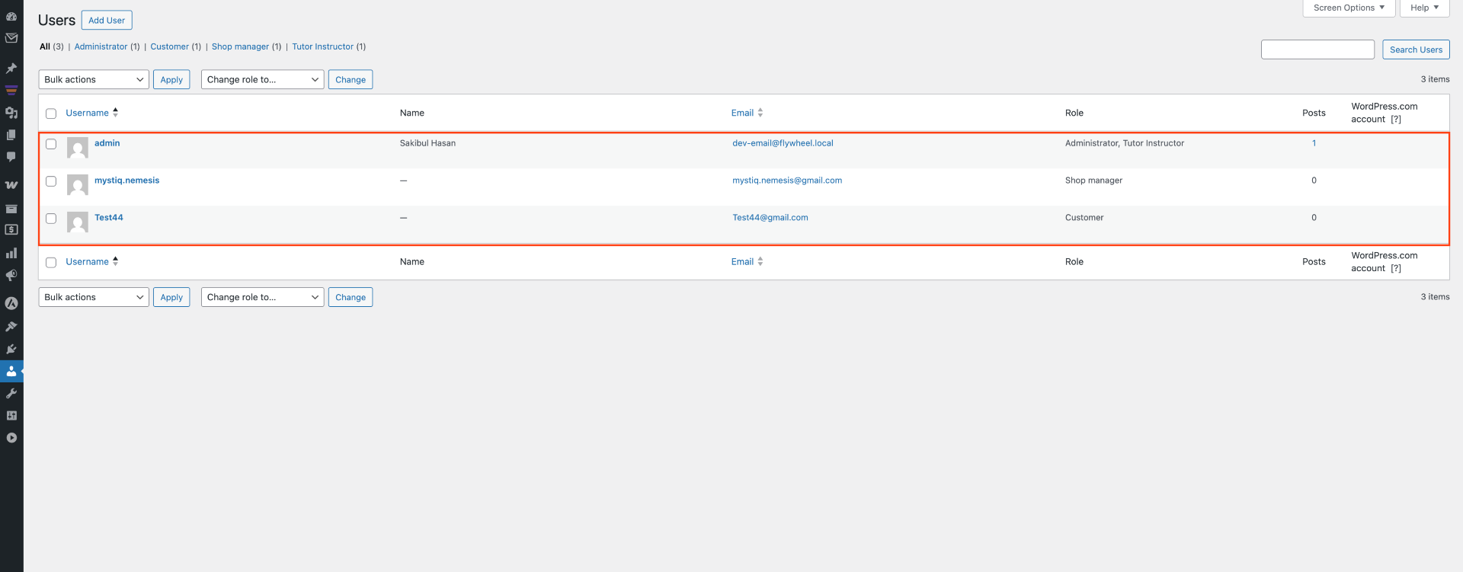Click the Sakibul Hasan name cell
The height and width of the screenshot is (572, 1463).
427,143
